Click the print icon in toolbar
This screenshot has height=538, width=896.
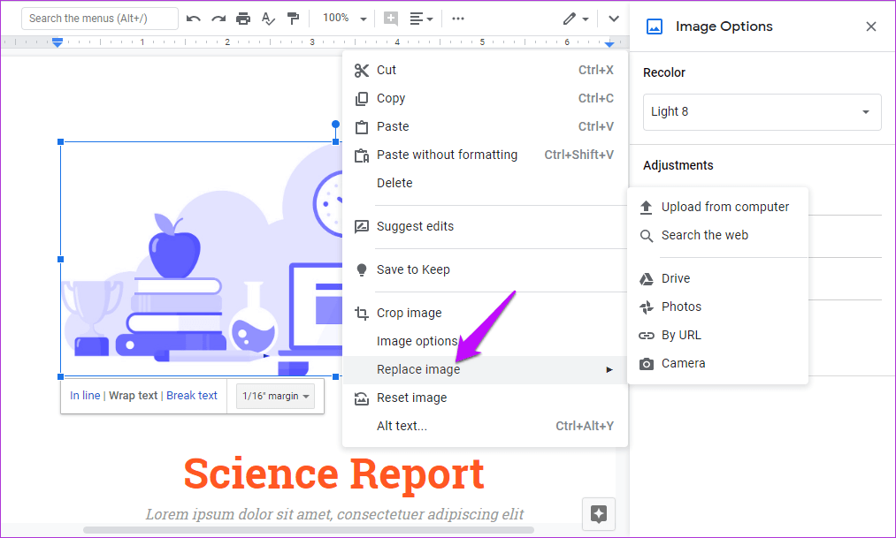[243, 19]
